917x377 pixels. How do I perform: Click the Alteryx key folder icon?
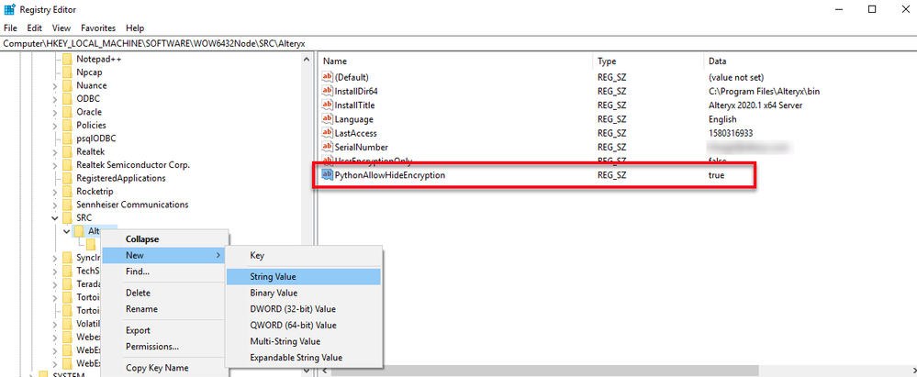pos(79,231)
